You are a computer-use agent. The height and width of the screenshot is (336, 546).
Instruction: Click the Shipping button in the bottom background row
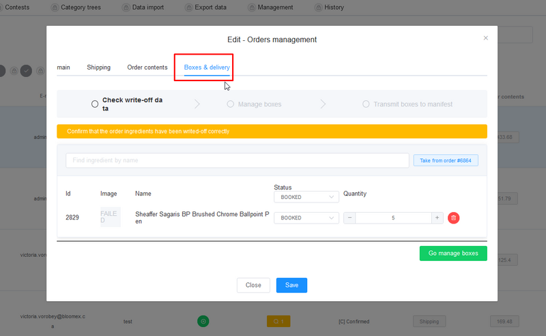point(429,322)
